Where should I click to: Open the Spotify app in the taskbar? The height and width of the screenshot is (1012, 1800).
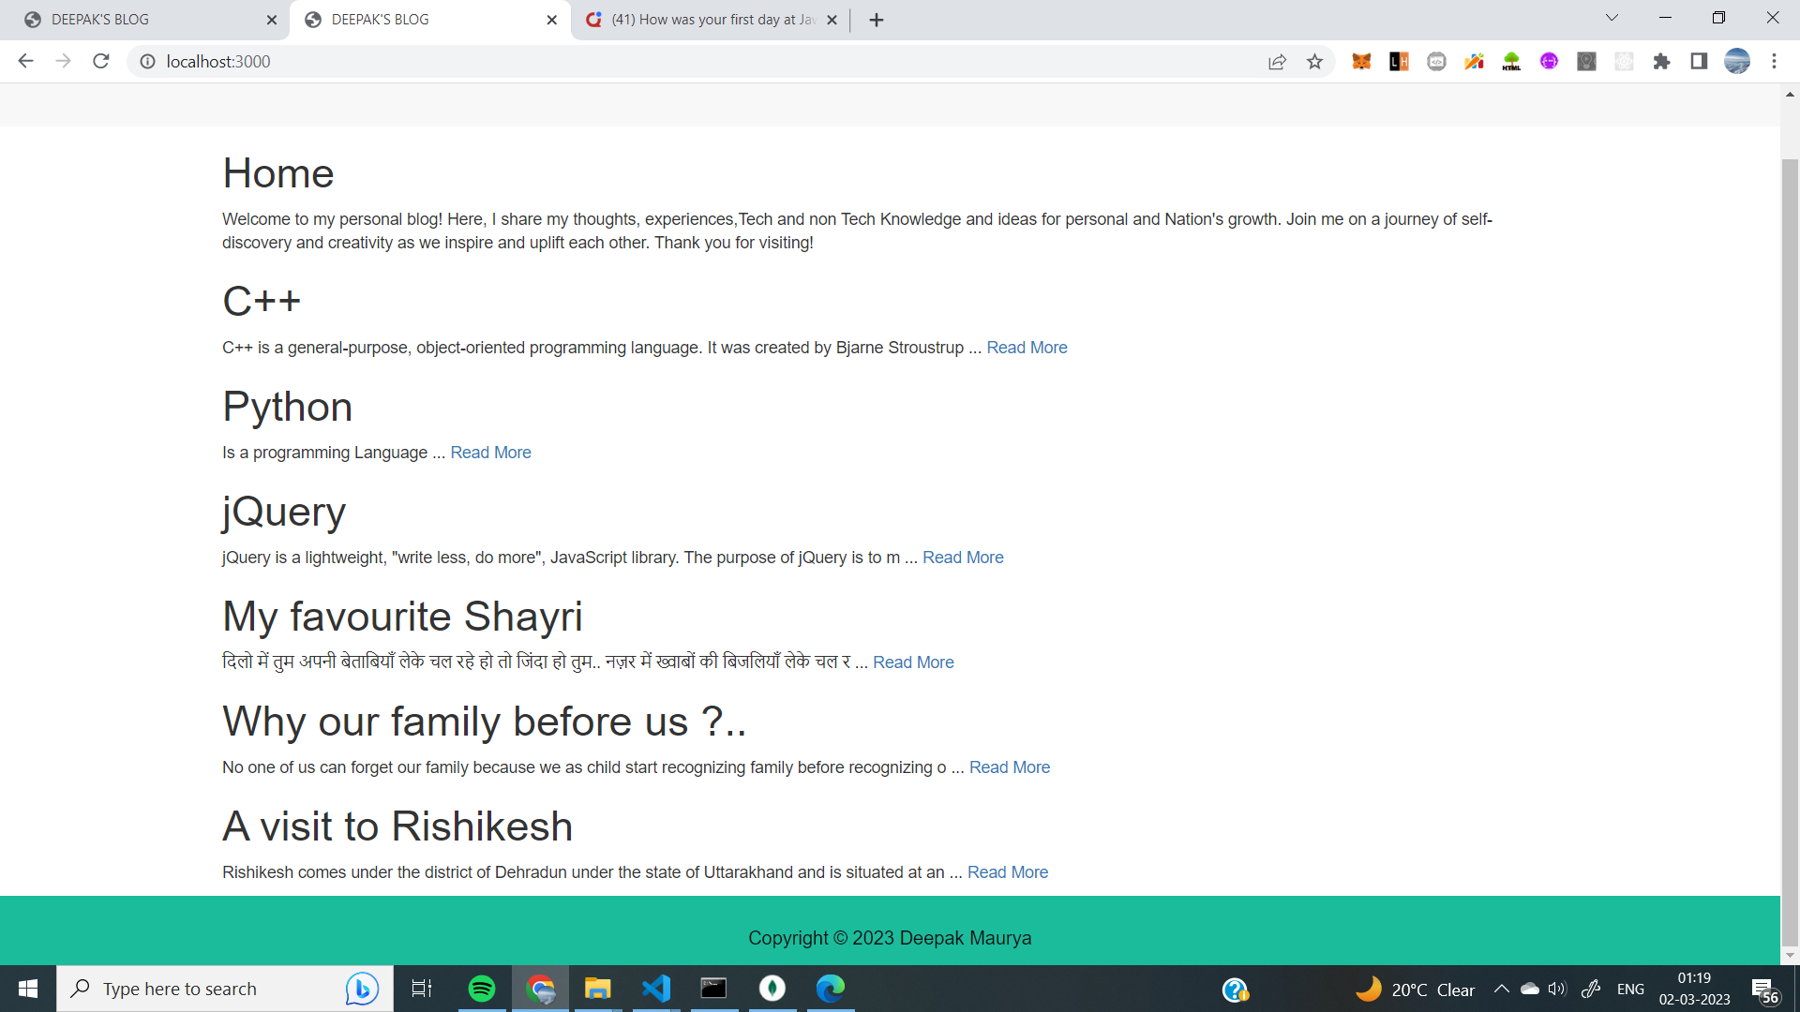pos(481,988)
